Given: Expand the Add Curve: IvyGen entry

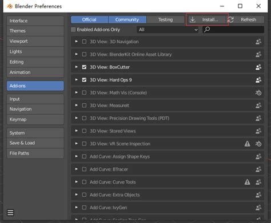Looking at the screenshot, I should click(76, 208).
